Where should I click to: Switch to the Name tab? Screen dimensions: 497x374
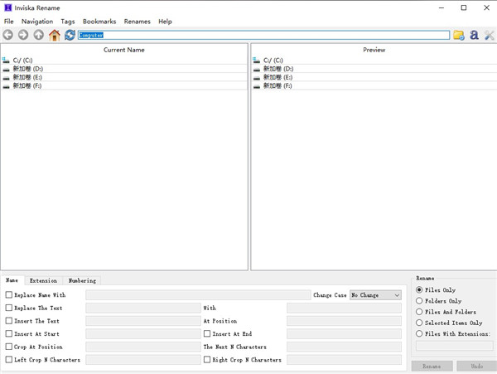pos(12,280)
